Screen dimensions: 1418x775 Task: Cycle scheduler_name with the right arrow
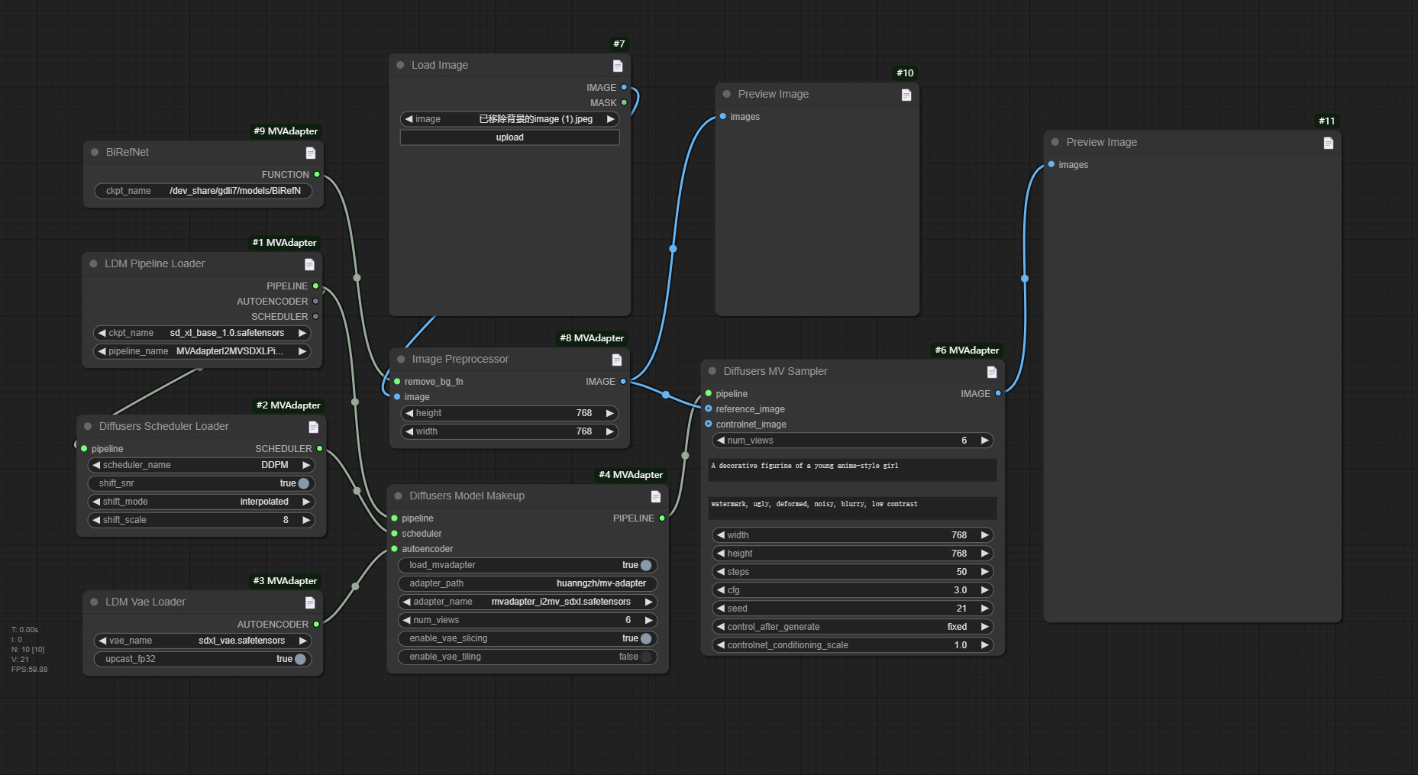[305, 465]
